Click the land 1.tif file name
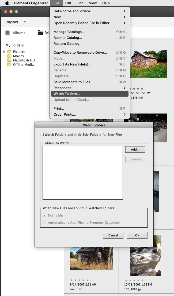Image resolution: width=174 pixels, height=296 pixels. (76, 289)
